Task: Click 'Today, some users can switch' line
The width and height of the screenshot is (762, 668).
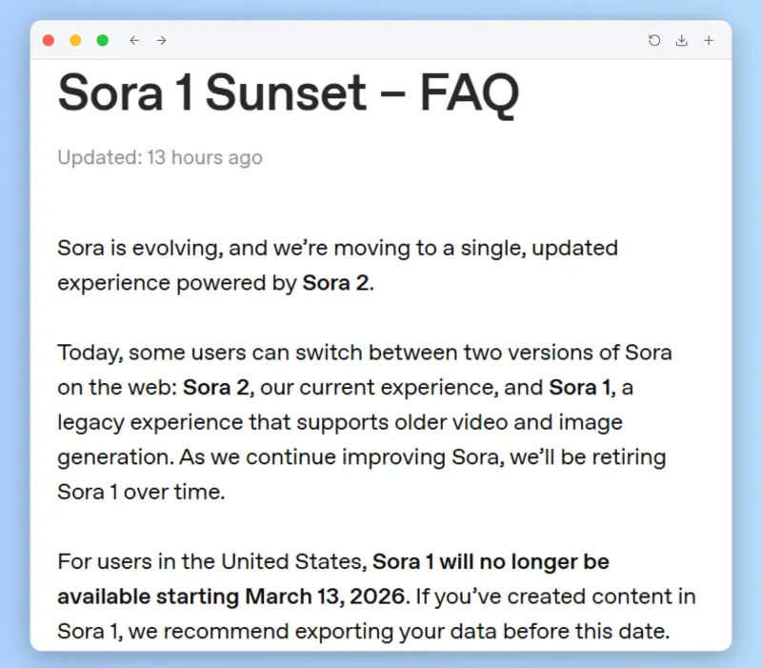Action: click(365, 353)
